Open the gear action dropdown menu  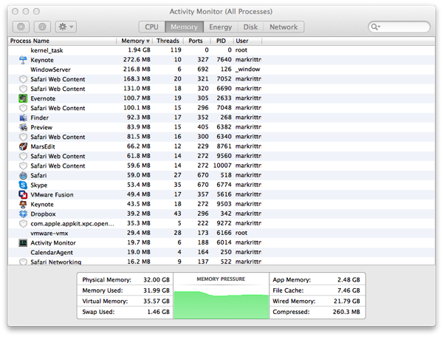[66, 27]
